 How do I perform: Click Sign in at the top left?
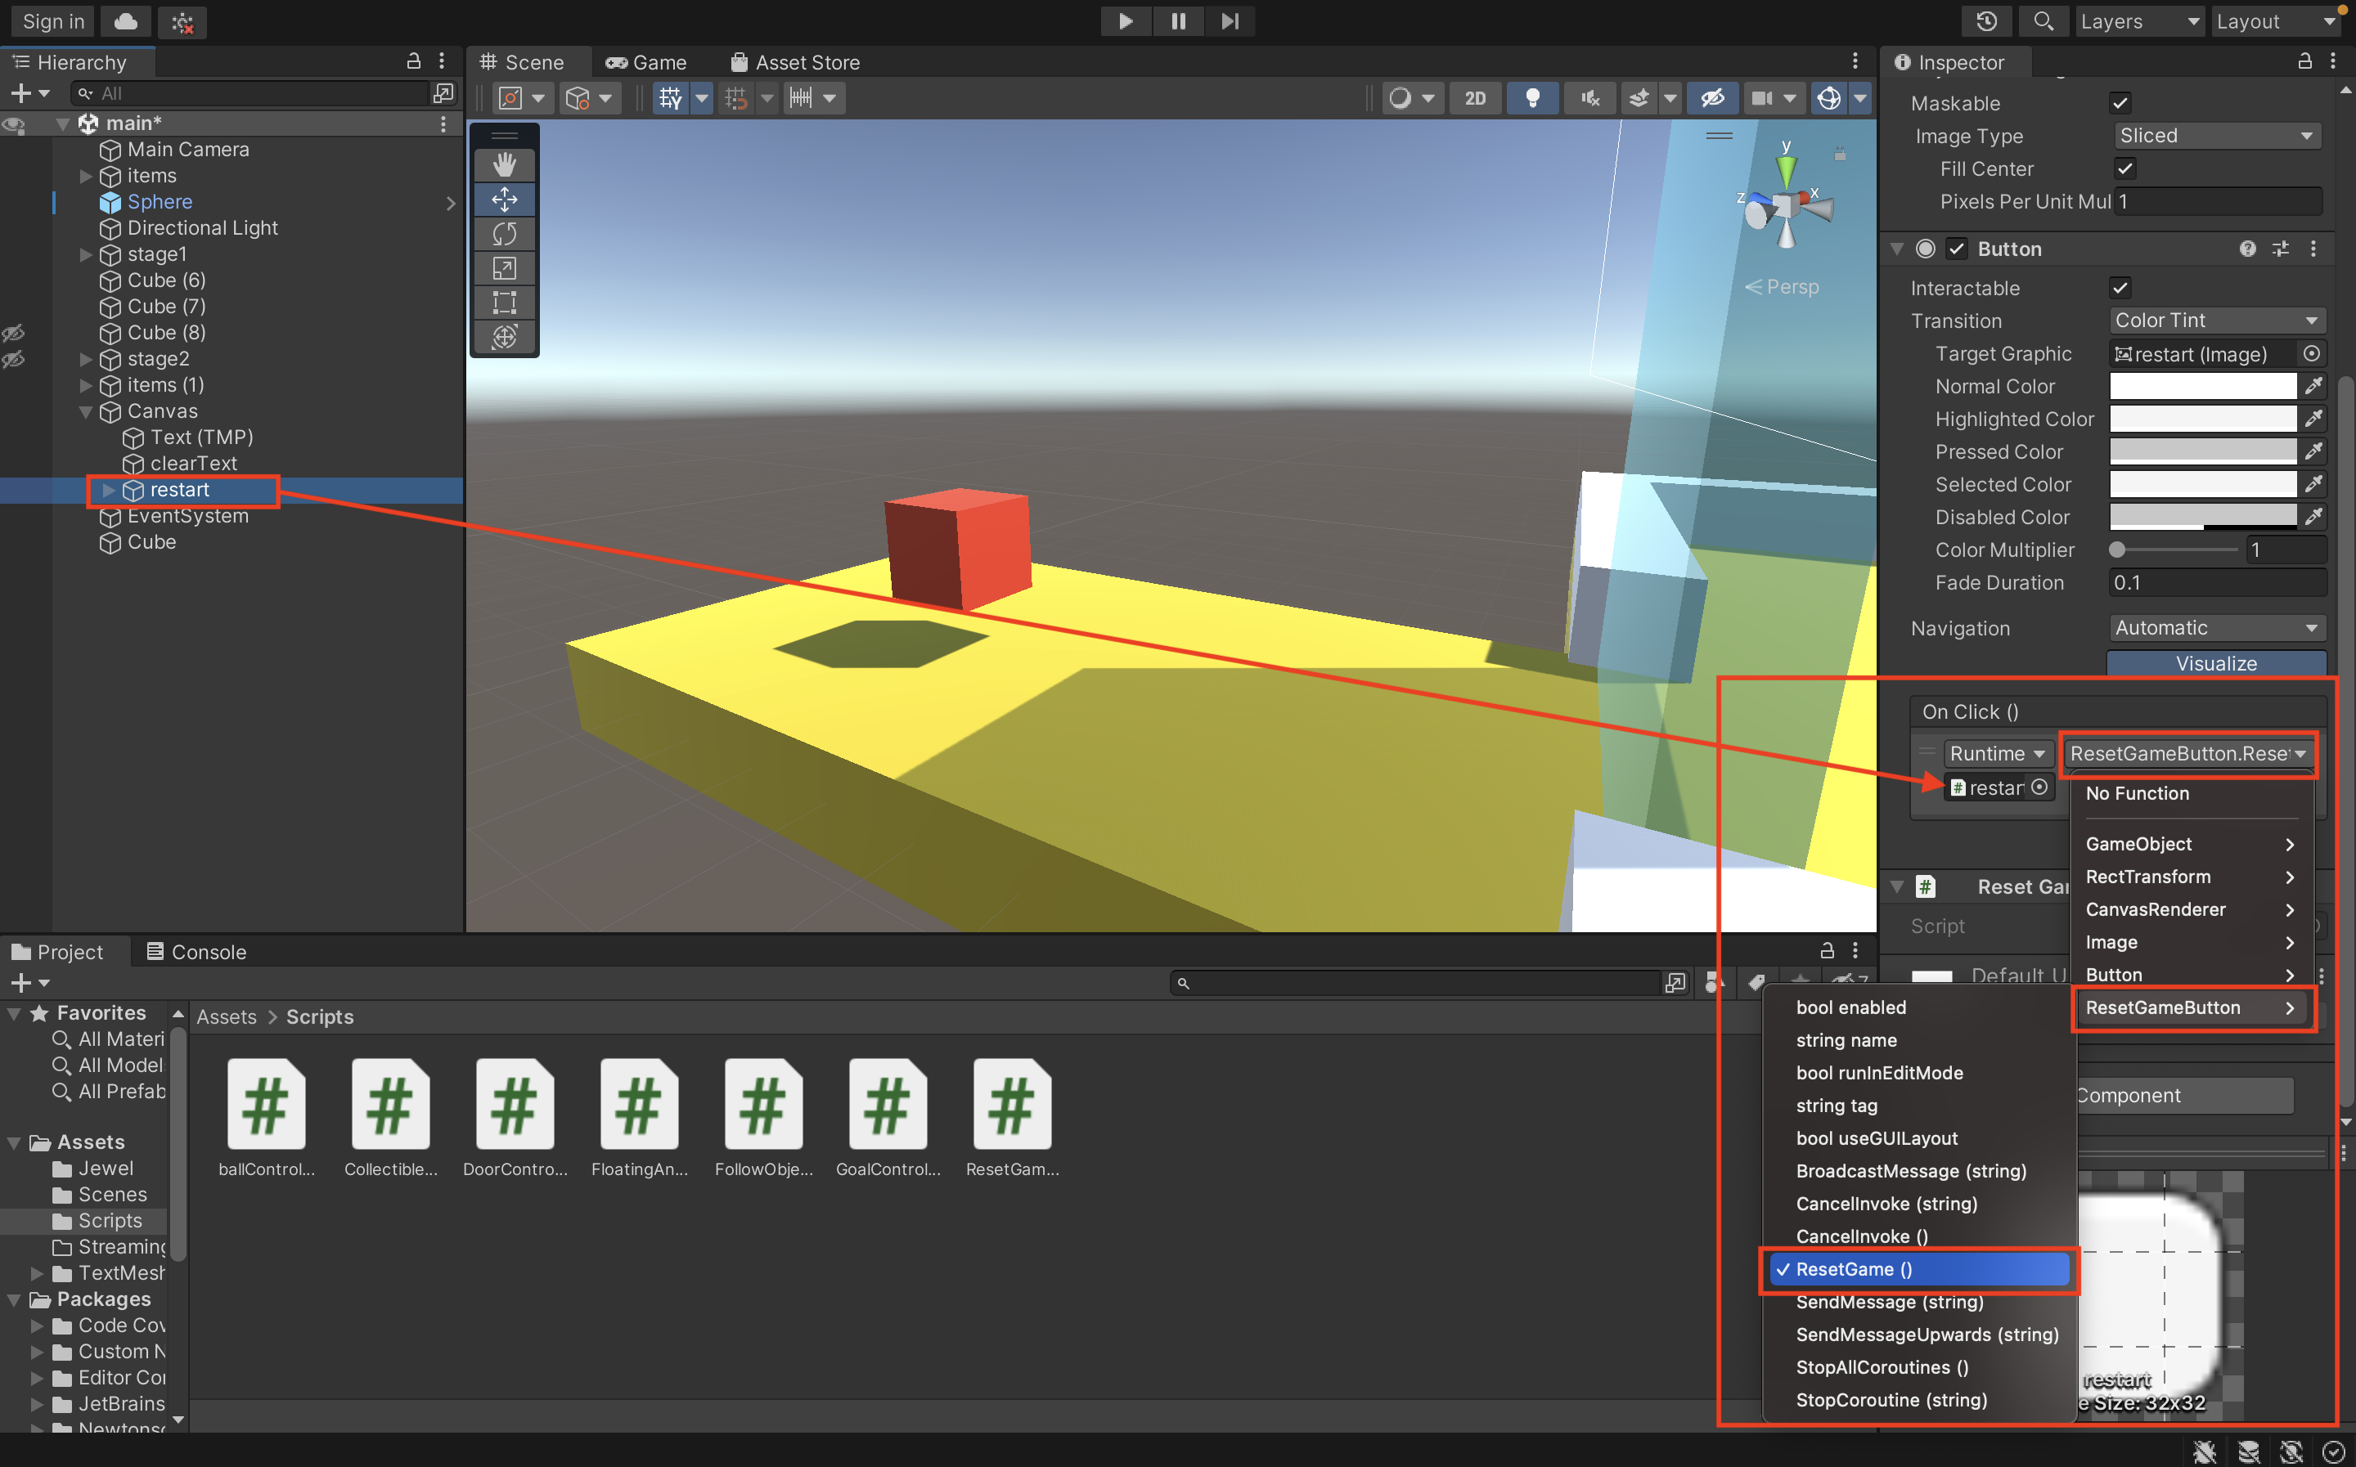tap(52, 20)
